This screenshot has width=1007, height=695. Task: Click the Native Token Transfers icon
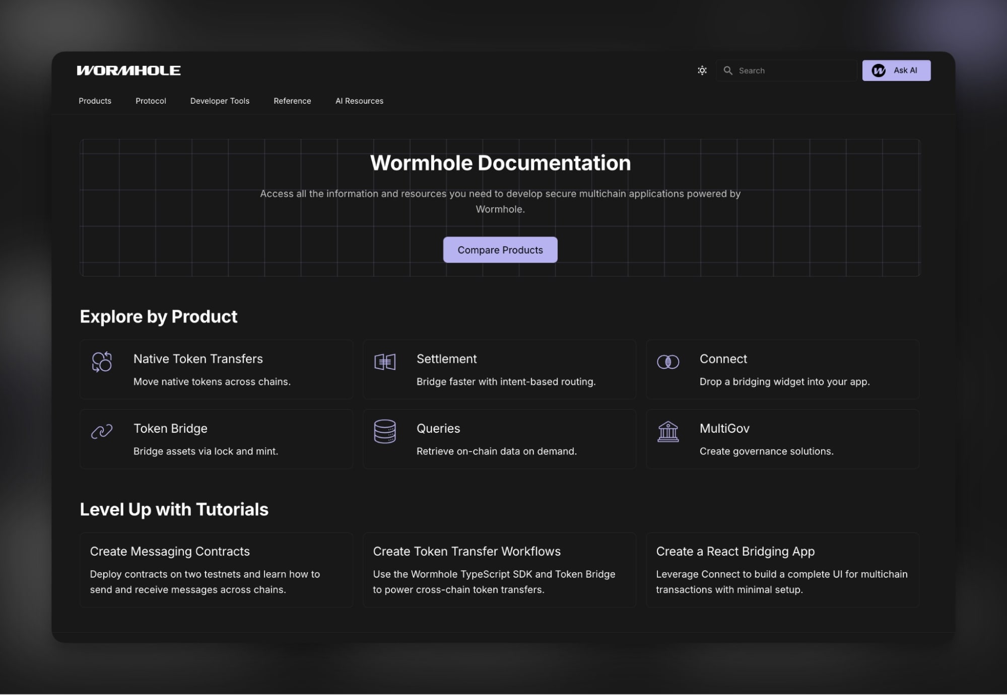point(102,362)
